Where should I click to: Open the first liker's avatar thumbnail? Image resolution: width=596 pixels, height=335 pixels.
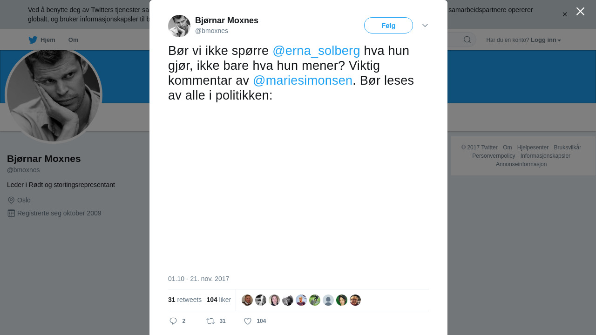click(247, 300)
